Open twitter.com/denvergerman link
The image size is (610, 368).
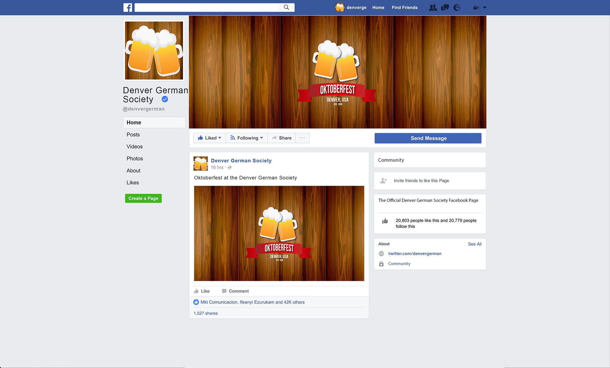tap(415, 254)
